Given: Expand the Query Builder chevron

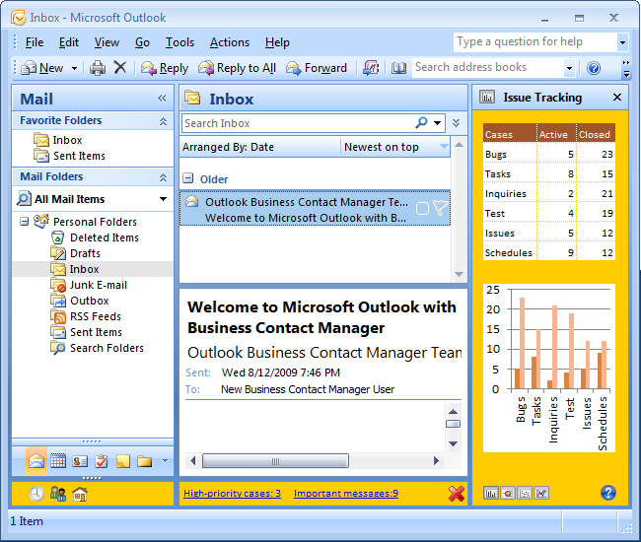Looking at the screenshot, I should tap(457, 123).
